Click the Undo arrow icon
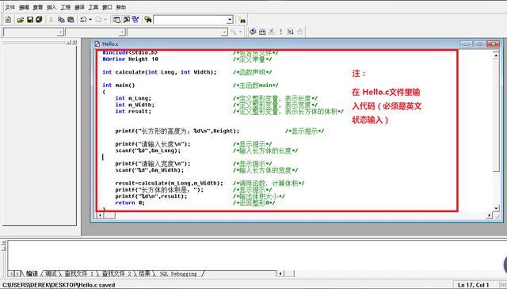This screenshot has width=507, height=289. point(83,20)
